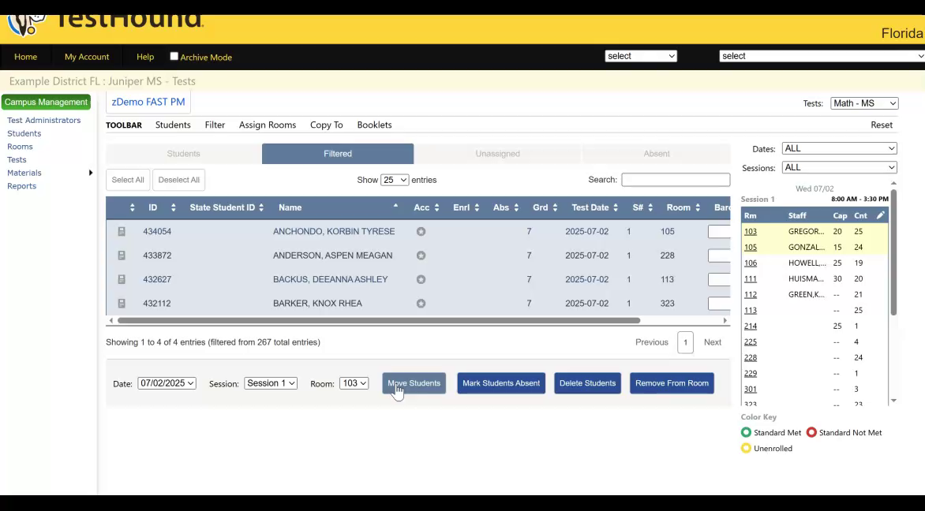Screen dimensions: 925x511
Task: Open Reports sidebar link
Action: click(22, 186)
